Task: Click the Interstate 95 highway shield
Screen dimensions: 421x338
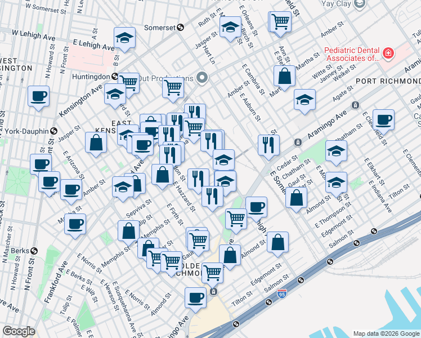Action: point(281,293)
